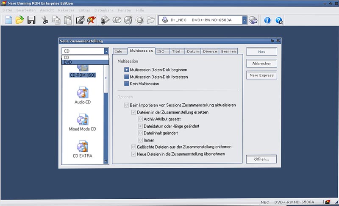339x206 pixels.
Task: Click the context help question mark icon
Action: [279, 20]
